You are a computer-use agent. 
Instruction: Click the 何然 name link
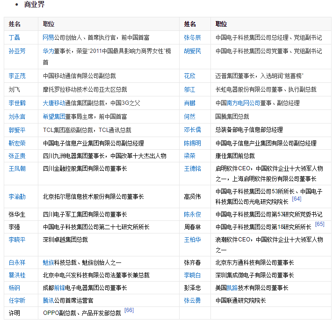(x=189, y=116)
